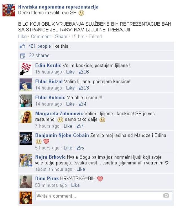Image resolution: width=178 pixels, height=209 pixels.
Task: Click the thumbs-up icon beside 461 people
Action: tap(23, 46)
